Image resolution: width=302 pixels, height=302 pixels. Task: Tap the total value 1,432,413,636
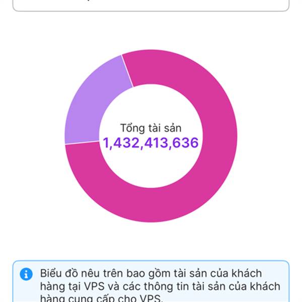(x=150, y=143)
